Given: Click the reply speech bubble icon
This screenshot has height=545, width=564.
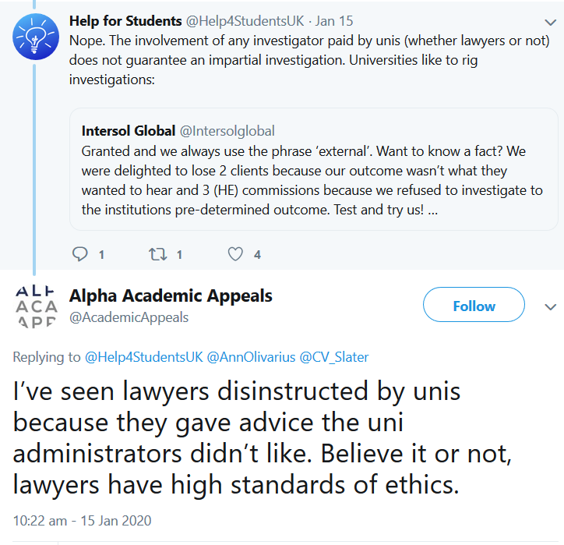Looking at the screenshot, I should click(80, 254).
